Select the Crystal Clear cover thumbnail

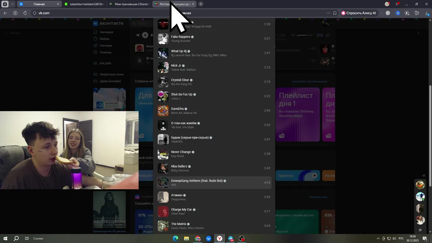click(x=163, y=82)
